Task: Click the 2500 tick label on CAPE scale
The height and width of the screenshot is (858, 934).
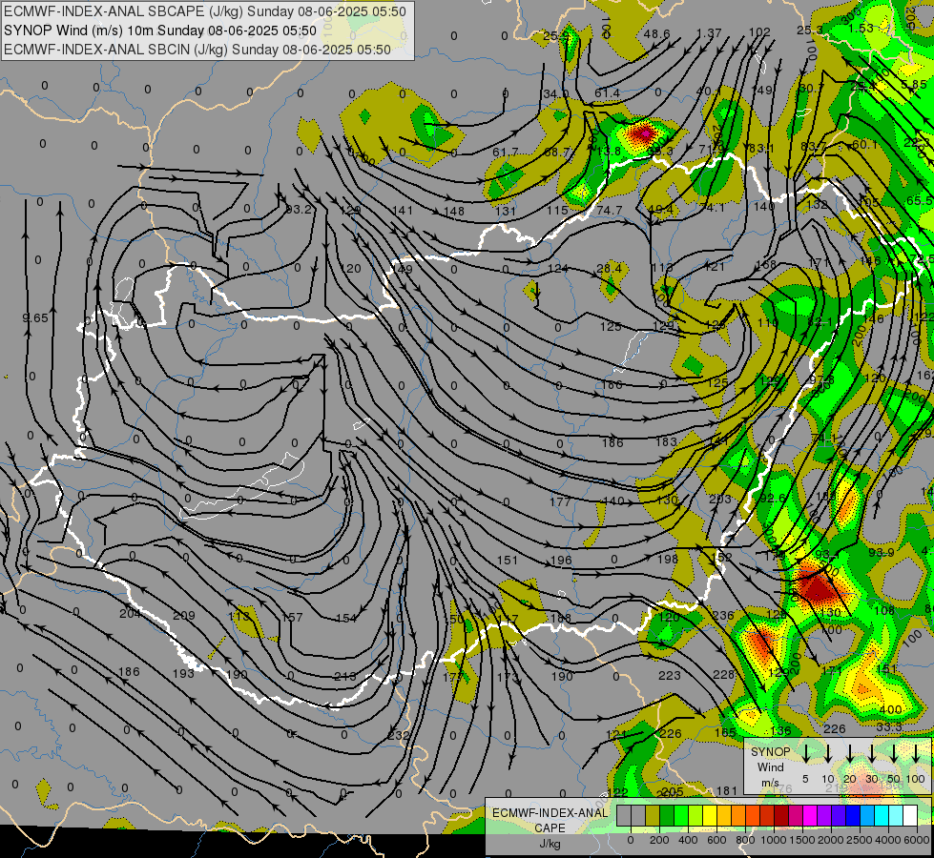Action: click(860, 840)
